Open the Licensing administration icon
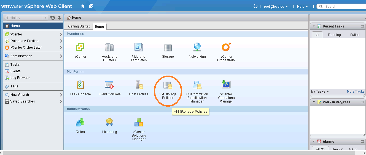The height and width of the screenshot is (155, 366). (x=109, y=122)
